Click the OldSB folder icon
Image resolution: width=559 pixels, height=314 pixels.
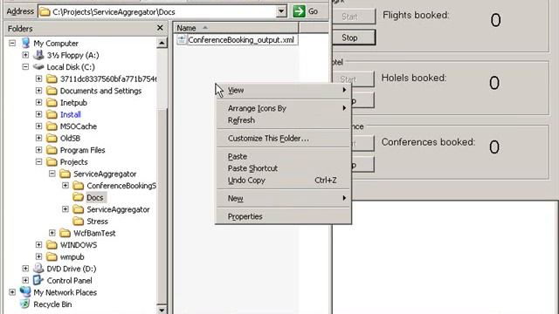tap(52, 138)
